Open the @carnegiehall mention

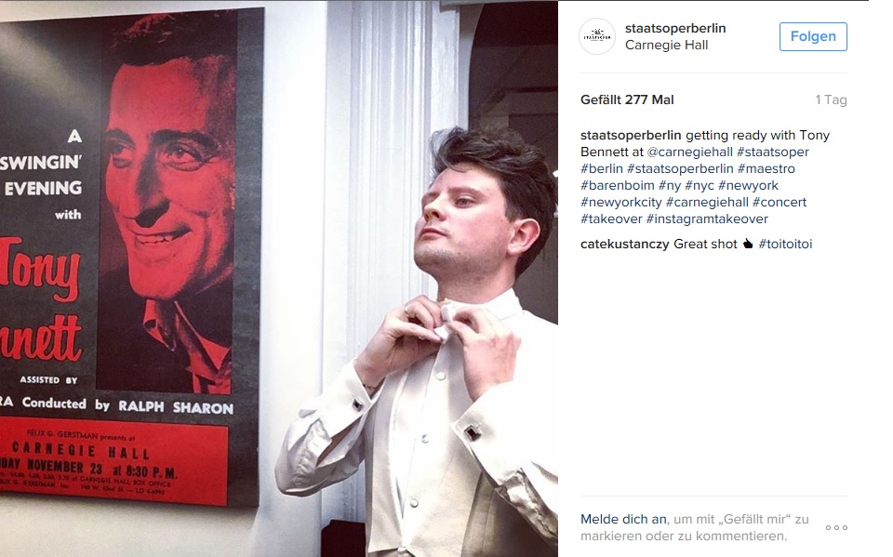point(689,153)
